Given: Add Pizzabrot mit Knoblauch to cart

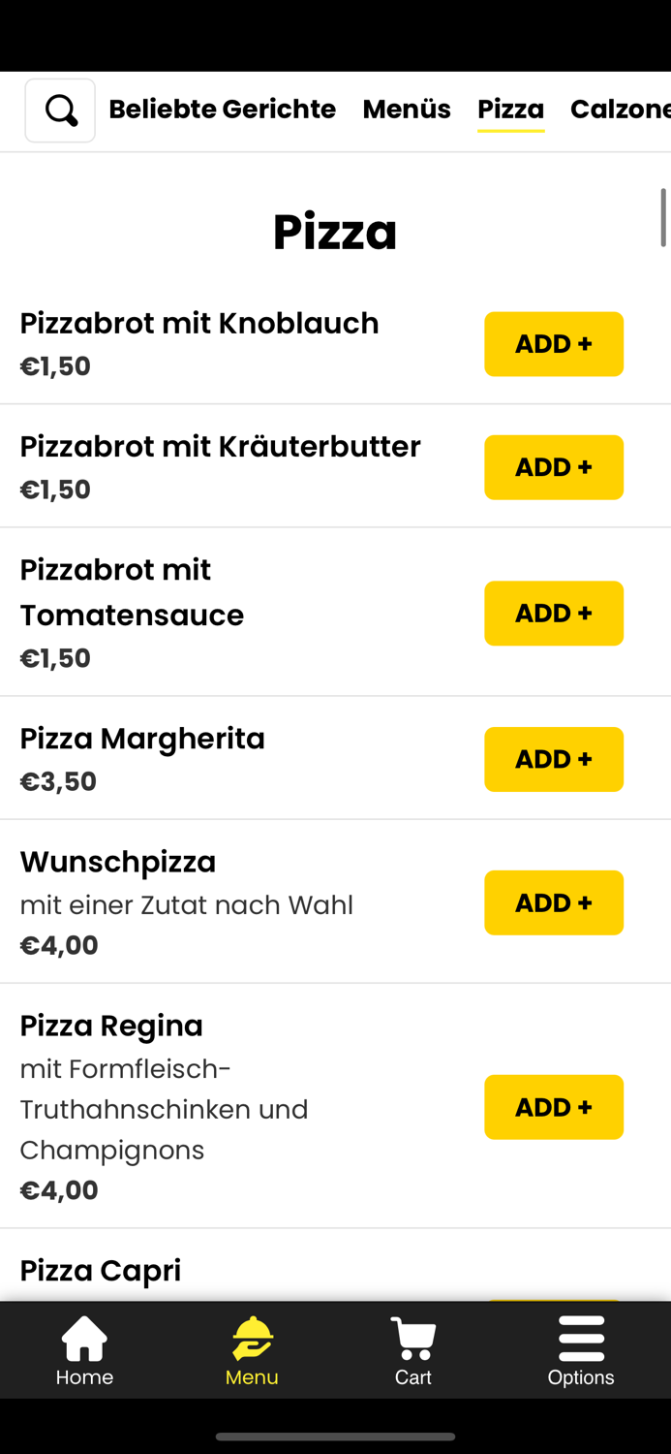Looking at the screenshot, I should (554, 343).
